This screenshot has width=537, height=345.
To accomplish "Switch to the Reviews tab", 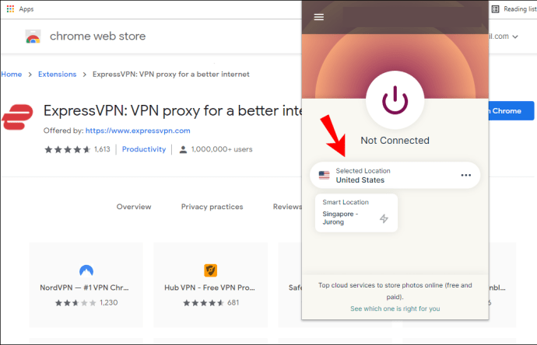I will tap(287, 207).
